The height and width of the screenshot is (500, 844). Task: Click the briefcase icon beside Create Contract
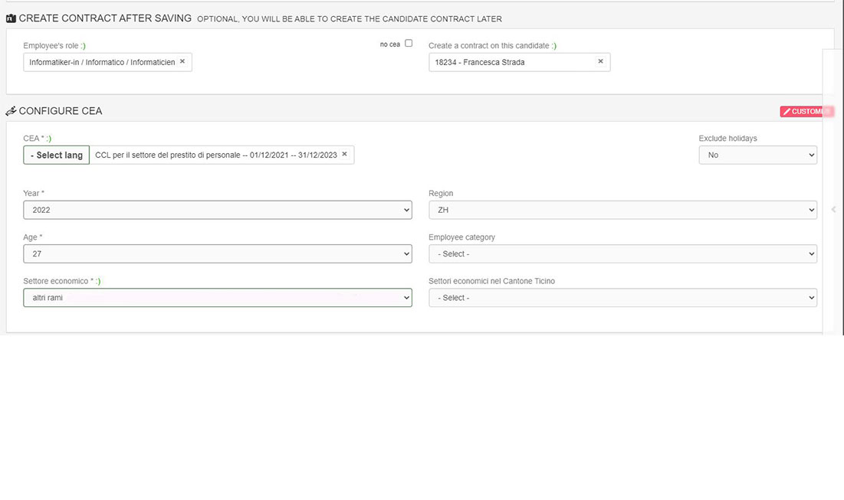[11, 18]
